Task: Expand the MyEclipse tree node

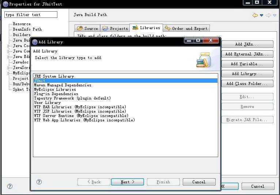Action: [9, 73]
